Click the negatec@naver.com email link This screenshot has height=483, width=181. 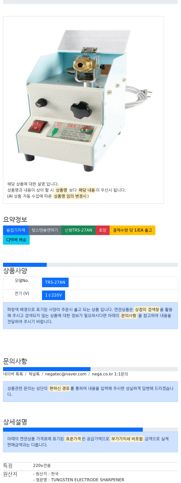click(66, 374)
